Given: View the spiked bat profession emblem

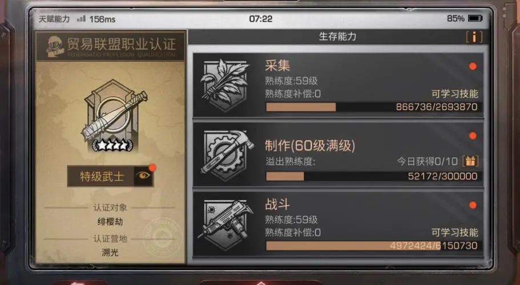Looking at the screenshot, I should (114, 116).
